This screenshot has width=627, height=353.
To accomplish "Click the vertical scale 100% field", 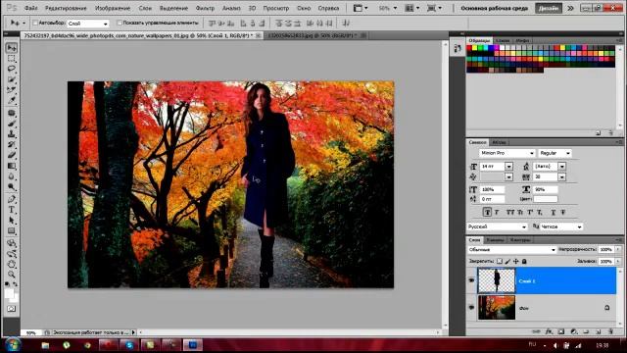I will [x=492, y=189].
